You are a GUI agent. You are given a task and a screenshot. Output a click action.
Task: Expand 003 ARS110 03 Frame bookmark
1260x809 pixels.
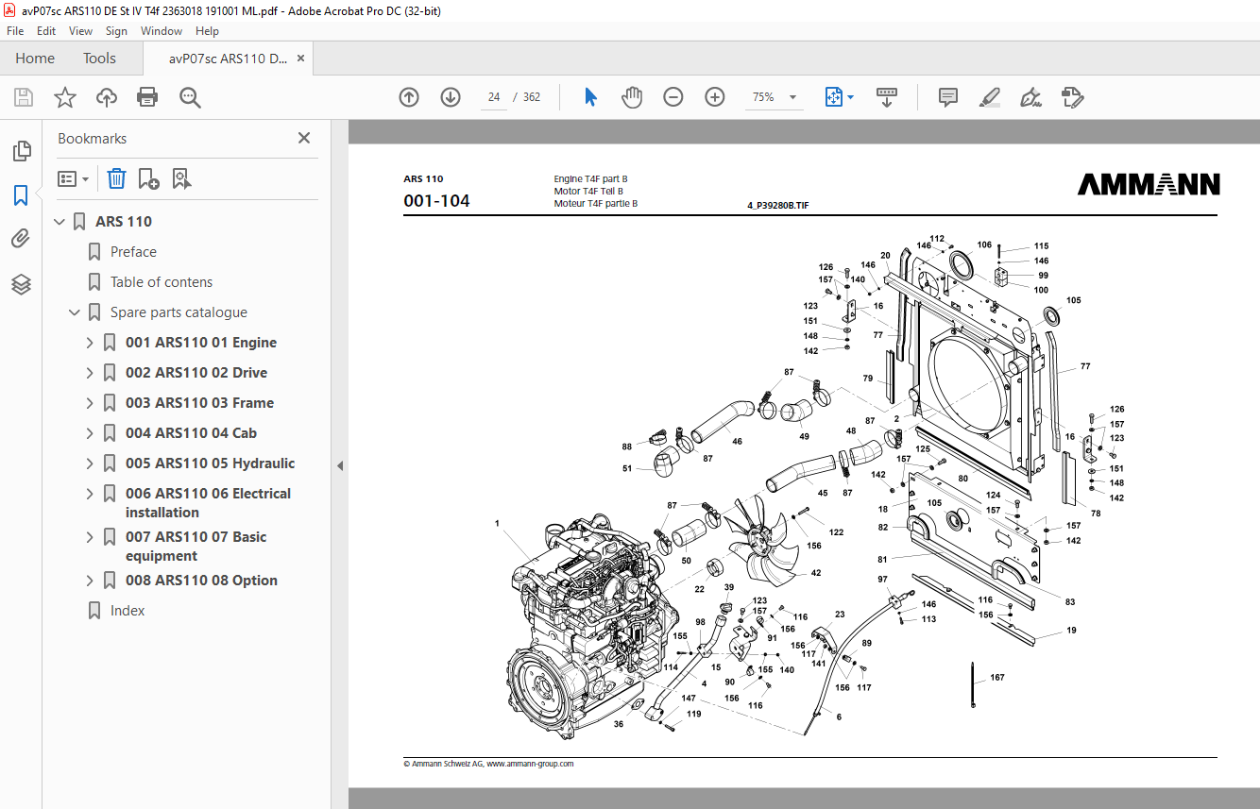coord(90,403)
